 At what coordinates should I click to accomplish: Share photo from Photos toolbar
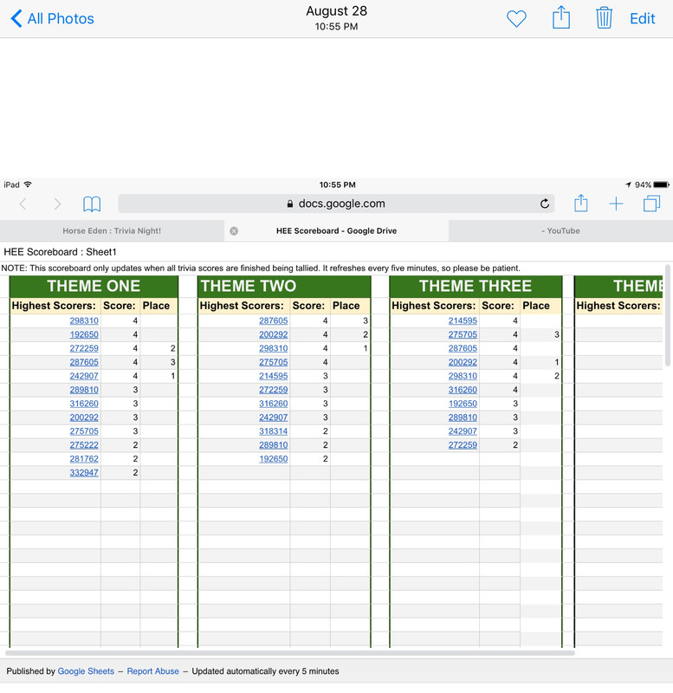click(x=561, y=17)
